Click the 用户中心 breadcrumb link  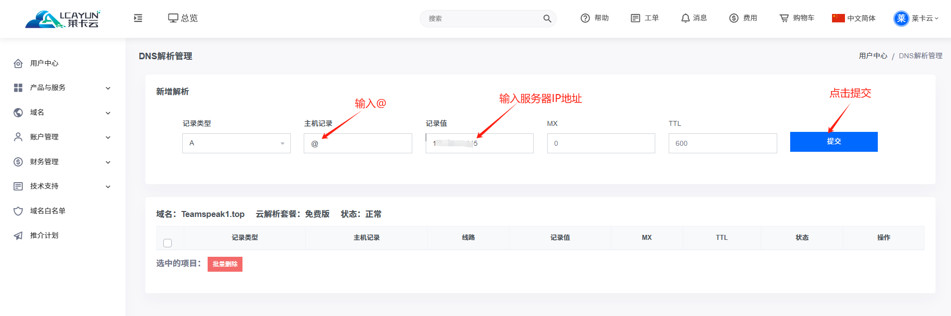(x=873, y=56)
